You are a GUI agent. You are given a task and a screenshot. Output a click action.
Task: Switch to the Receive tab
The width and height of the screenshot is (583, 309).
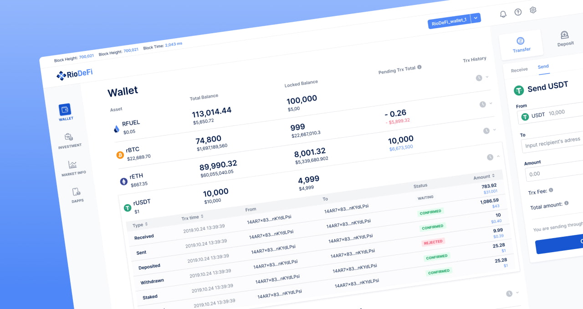[519, 70]
